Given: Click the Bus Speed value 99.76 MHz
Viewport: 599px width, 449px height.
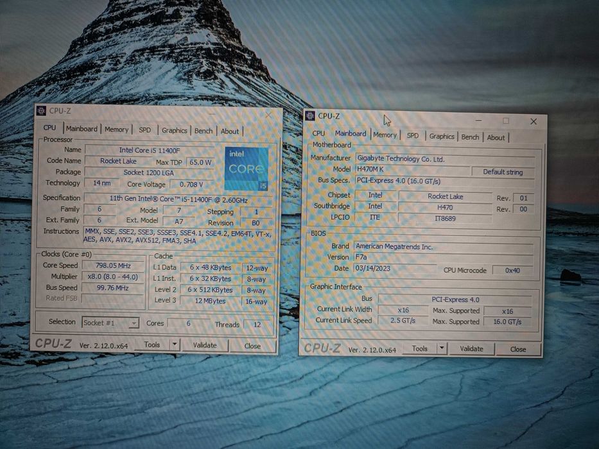Looking at the screenshot, I should [x=113, y=288].
